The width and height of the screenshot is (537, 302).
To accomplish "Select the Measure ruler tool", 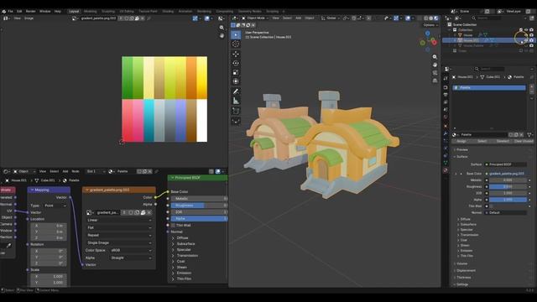I will coord(236,101).
